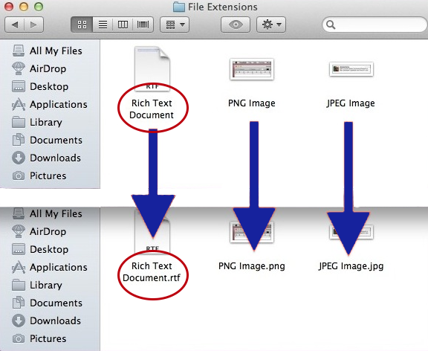
Task: Switch to icon view
Action: pos(82,25)
